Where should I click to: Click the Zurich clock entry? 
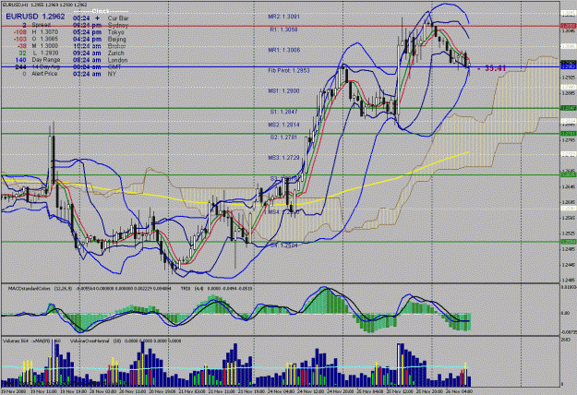[x=100, y=53]
